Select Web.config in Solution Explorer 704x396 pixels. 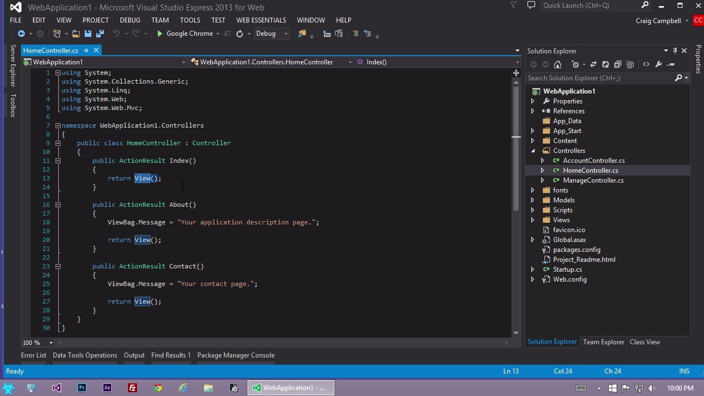pyautogui.click(x=570, y=279)
